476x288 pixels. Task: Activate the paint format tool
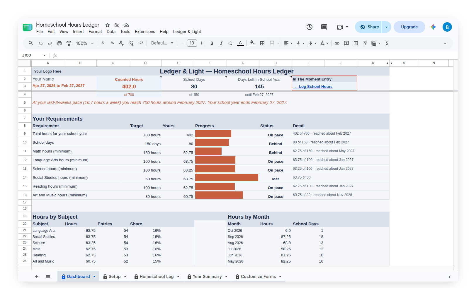point(69,43)
